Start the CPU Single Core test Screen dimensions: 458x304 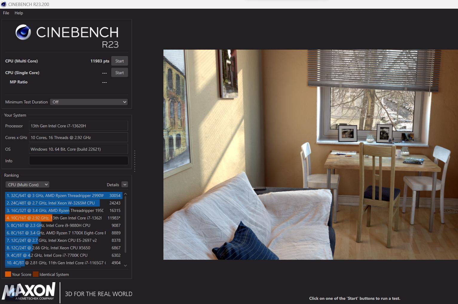click(120, 73)
